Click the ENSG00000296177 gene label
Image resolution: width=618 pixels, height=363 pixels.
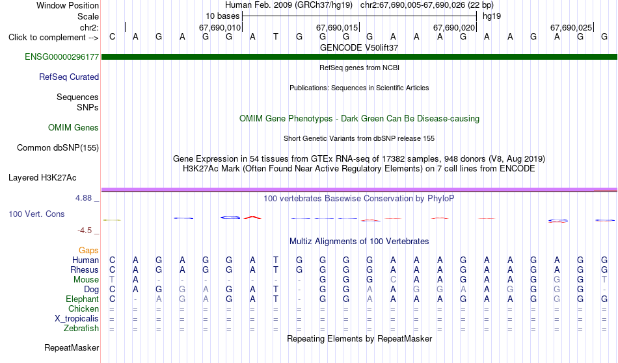click(x=62, y=57)
